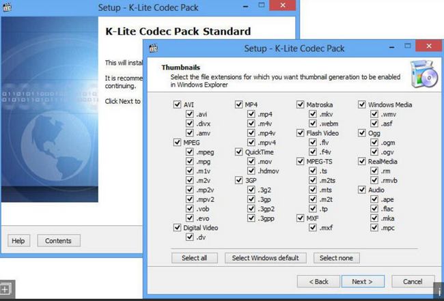
Task: Toggle the .evo checkbox
Action: pos(189,218)
